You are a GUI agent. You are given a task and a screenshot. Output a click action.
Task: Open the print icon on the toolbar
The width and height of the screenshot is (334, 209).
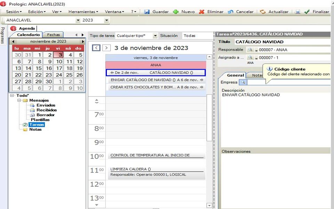click(x=297, y=11)
